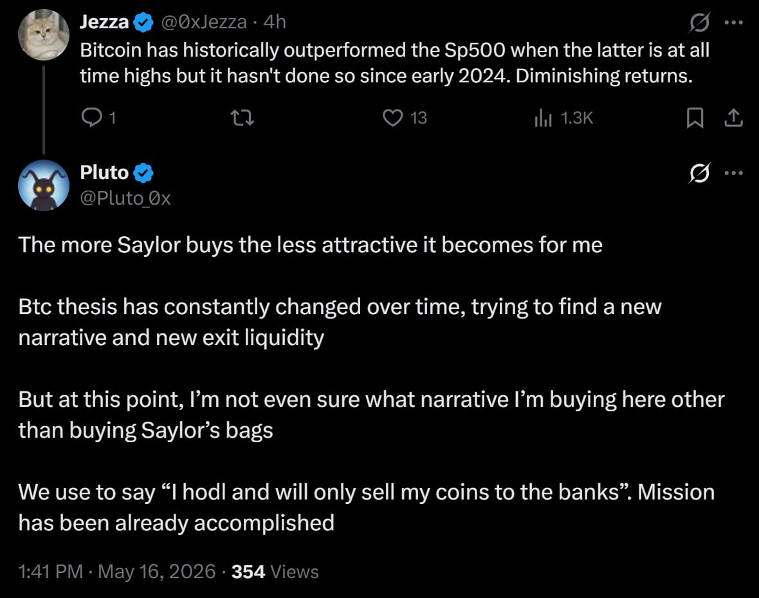The height and width of the screenshot is (598, 759).
Task: Open tweet permalink via 4h timestamp
Action: 275,22
